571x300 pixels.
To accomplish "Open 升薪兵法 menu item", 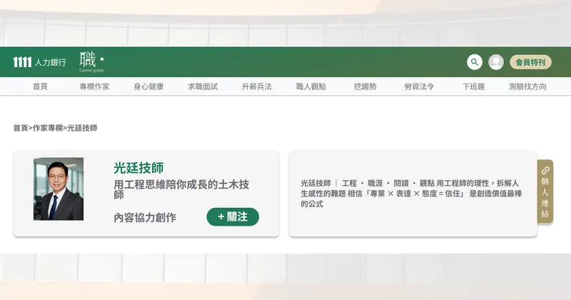I will tap(257, 86).
